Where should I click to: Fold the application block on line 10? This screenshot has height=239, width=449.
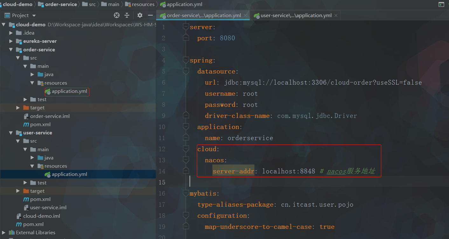186,127
